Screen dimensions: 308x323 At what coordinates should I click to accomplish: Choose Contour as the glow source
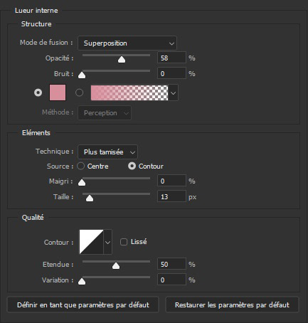pyautogui.click(x=132, y=166)
